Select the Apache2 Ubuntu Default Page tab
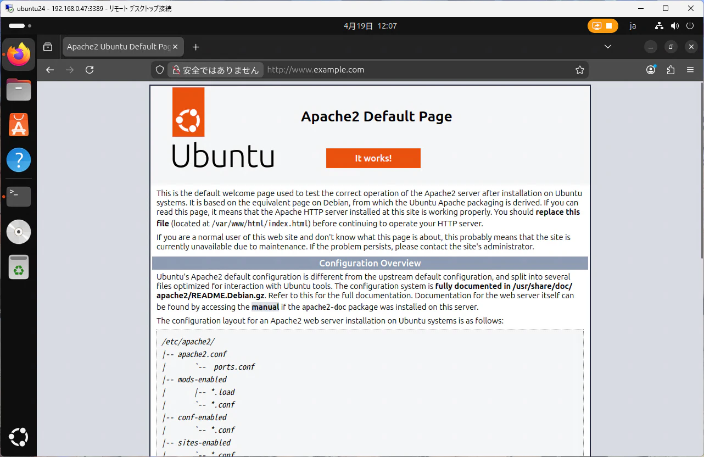The image size is (704, 457). click(123, 47)
